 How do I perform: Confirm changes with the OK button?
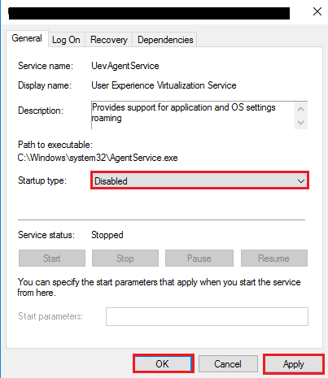(164, 364)
